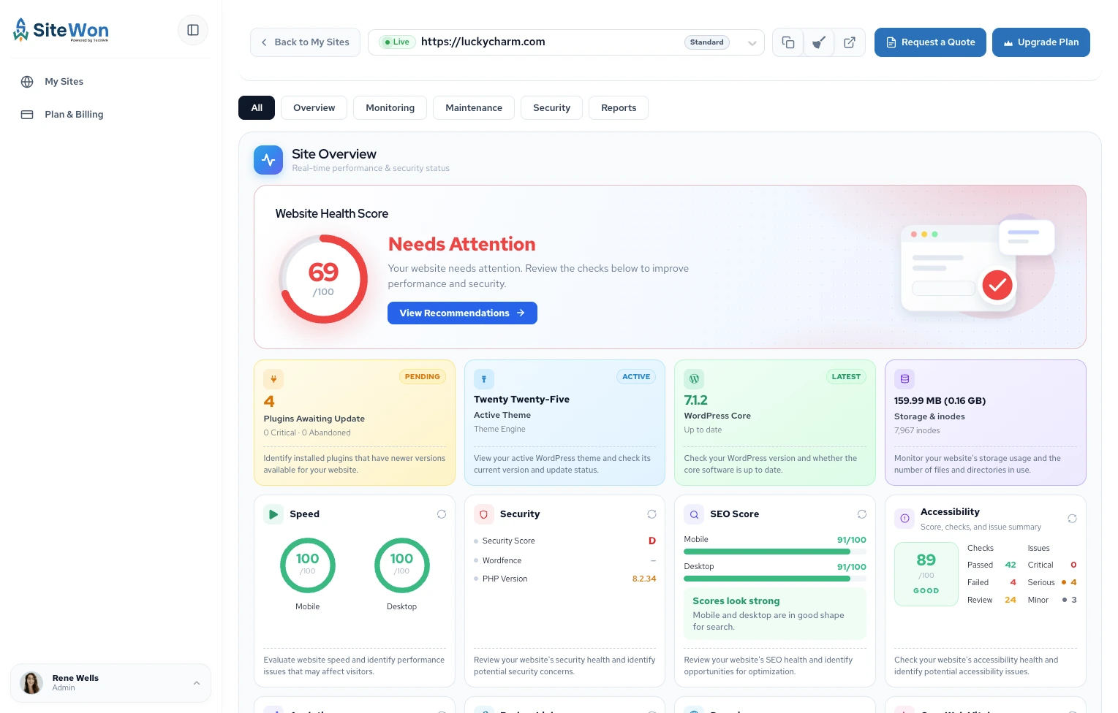
Task: Open the Reports tab
Action: click(x=619, y=107)
